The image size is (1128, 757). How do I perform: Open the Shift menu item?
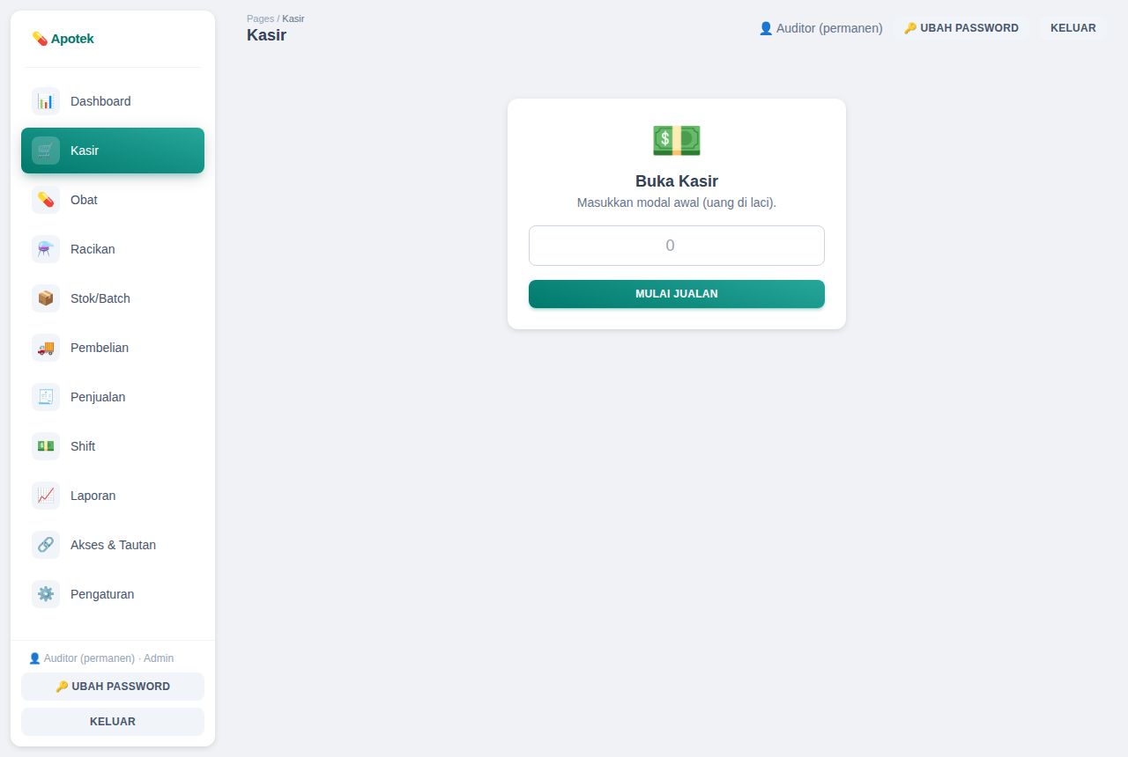(113, 446)
